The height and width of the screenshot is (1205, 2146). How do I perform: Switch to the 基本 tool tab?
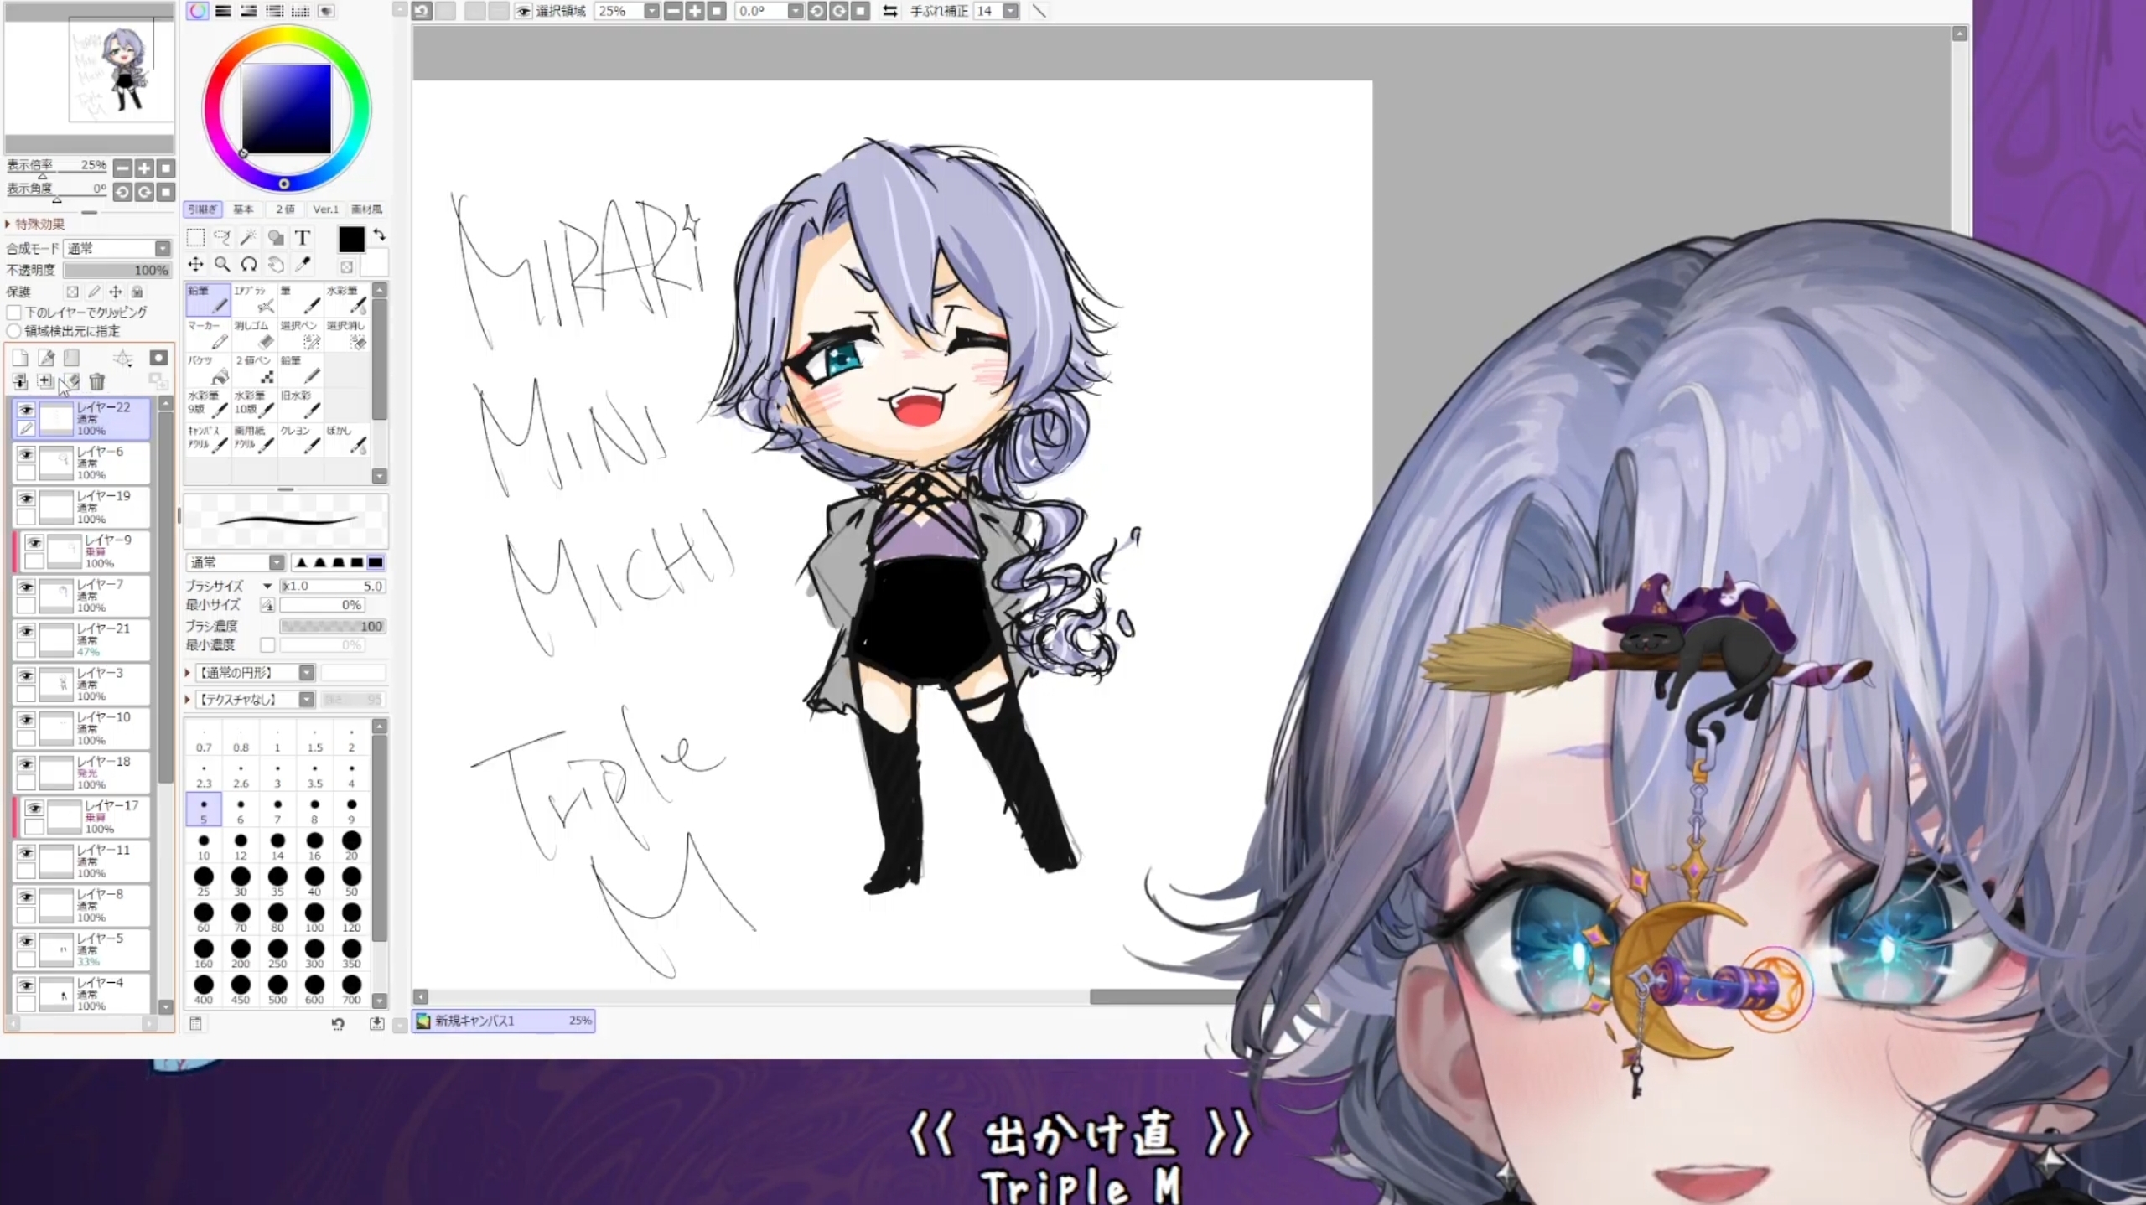(x=243, y=209)
